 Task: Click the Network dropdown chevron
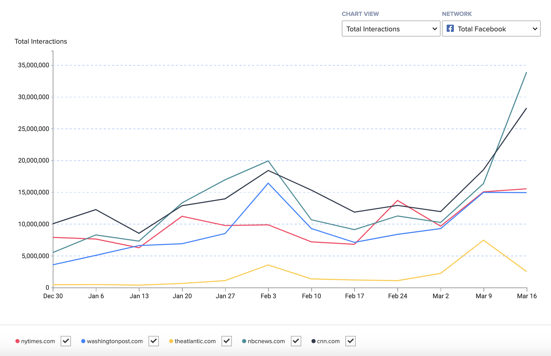tap(535, 29)
